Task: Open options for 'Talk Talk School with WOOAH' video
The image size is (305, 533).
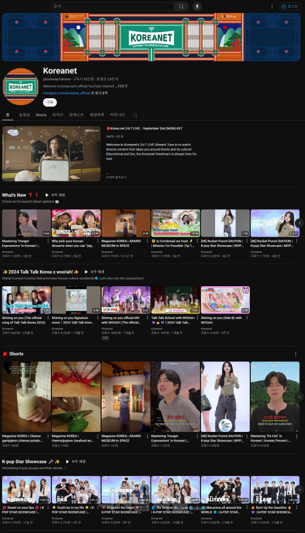Action: tap(197, 318)
